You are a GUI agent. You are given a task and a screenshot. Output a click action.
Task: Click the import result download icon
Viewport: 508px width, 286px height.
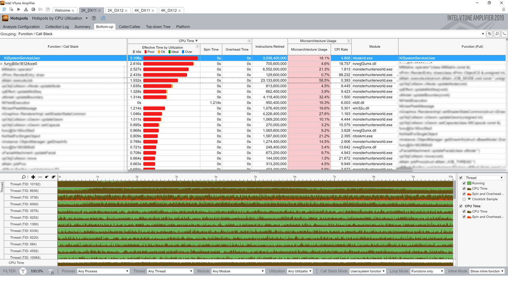(x=26, y=10)
